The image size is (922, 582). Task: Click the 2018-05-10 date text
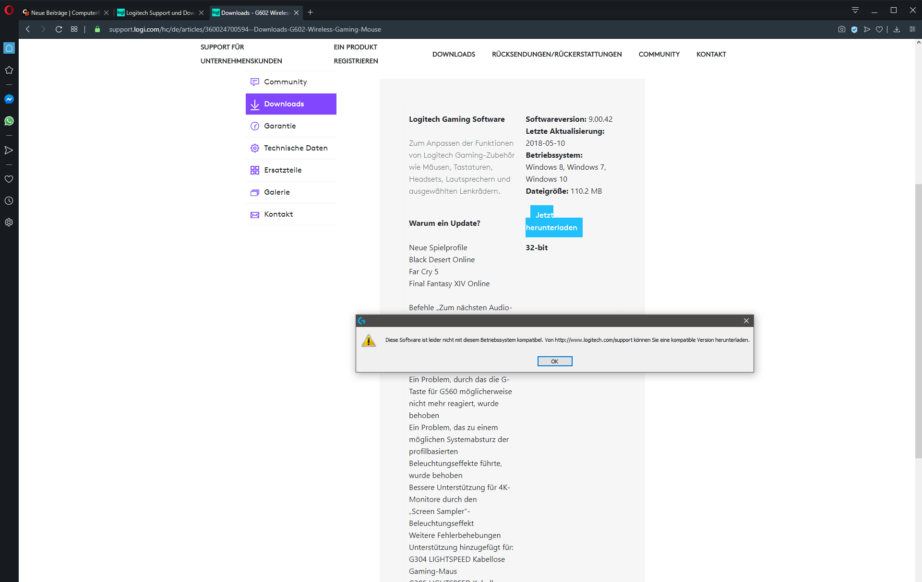545,143
